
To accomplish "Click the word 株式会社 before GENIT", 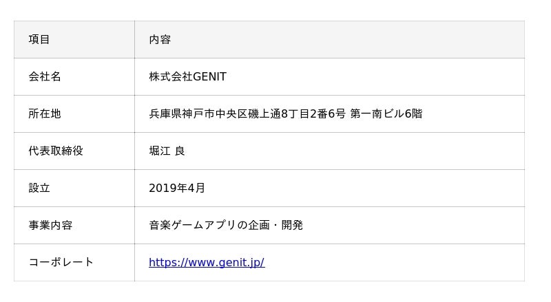I will tap(171, 76).
